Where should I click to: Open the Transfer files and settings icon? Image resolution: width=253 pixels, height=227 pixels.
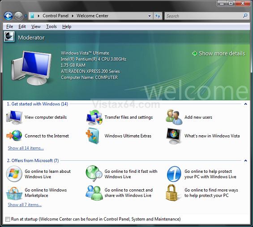(94, 117)
